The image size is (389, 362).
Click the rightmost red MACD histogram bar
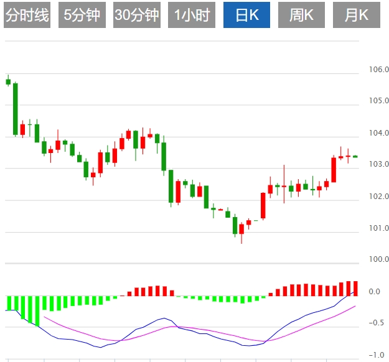[355, 289]
